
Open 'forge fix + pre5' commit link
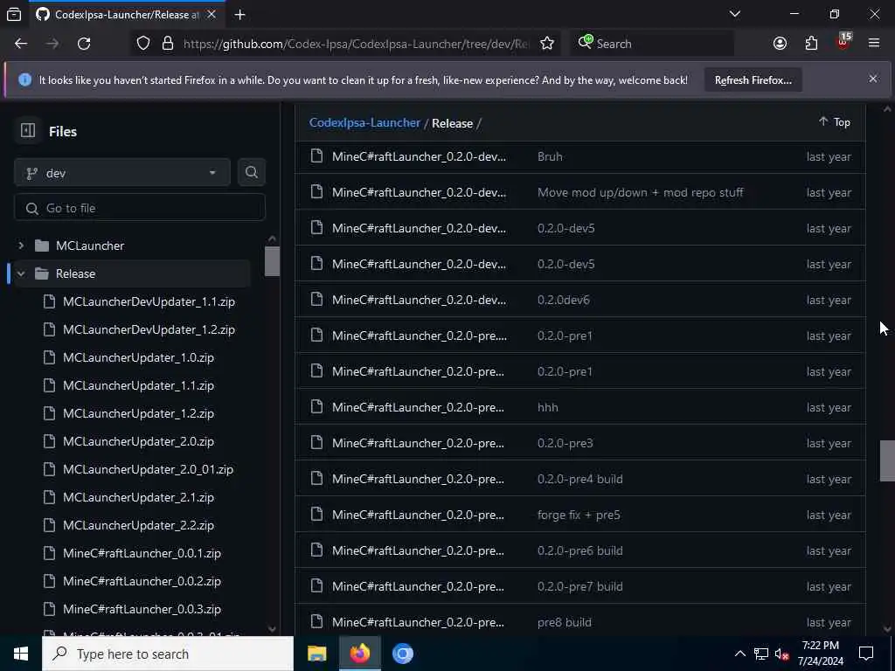(x=579, y=515)
